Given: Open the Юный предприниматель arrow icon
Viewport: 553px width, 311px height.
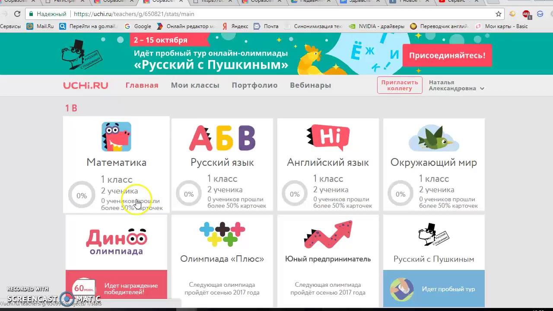Looking at the screenshot, I should (x=328, y=235).
